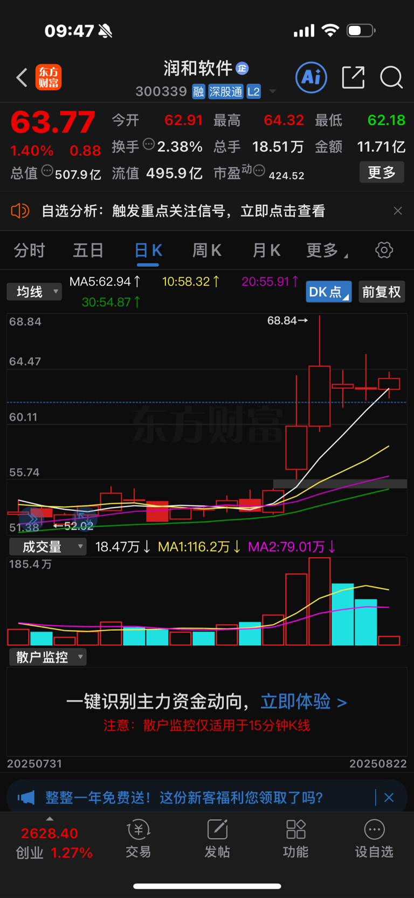This screenshot has width=414, height=898.
Task: Open the 东方财富 logo home icon
Action: point(49,77)
